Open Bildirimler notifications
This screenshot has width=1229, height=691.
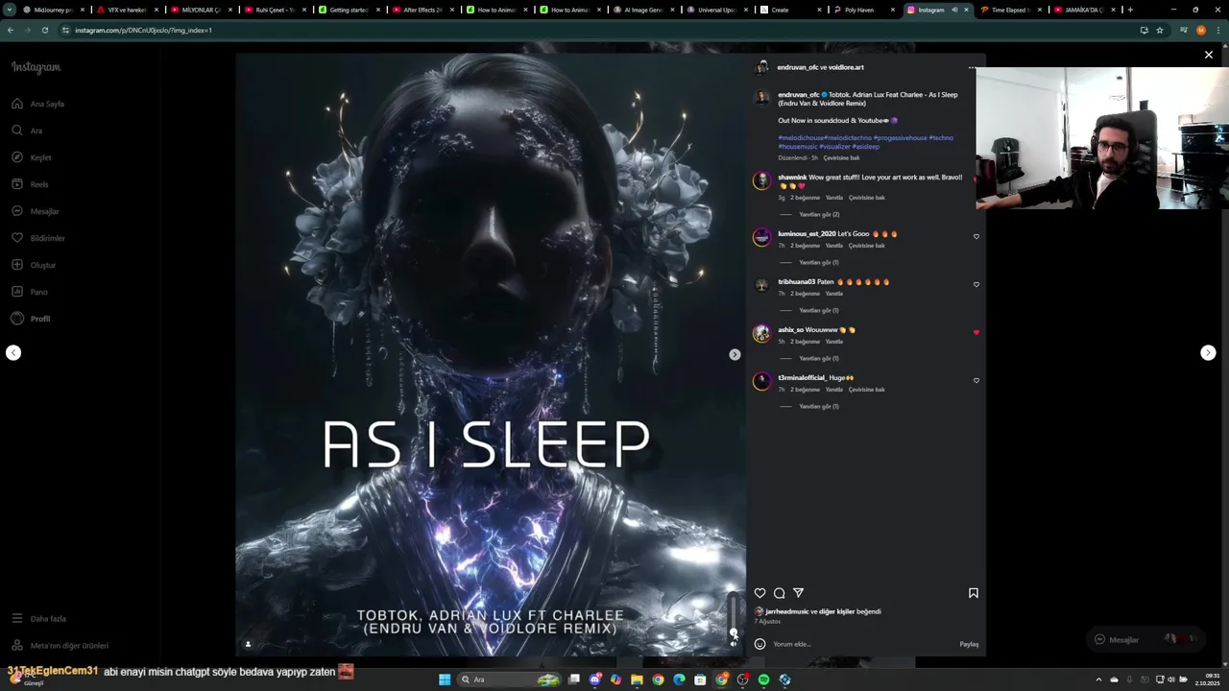(38, 238)
